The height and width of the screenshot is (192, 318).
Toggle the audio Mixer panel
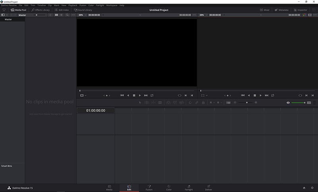[265, 10]
